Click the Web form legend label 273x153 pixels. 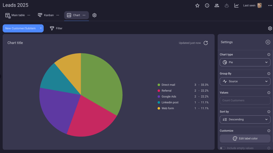click(x=168, y=108)
